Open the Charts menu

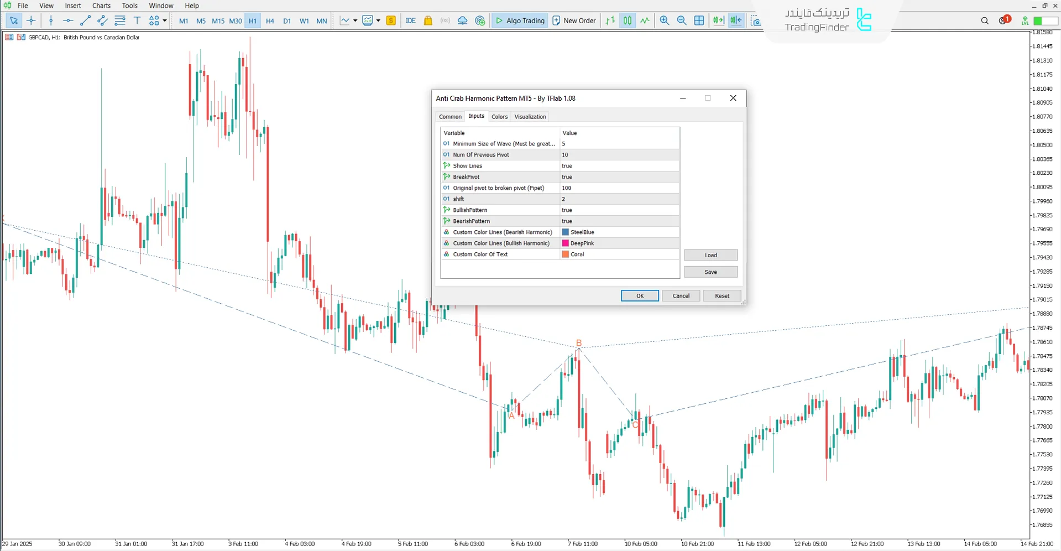[x=101, y=6]
